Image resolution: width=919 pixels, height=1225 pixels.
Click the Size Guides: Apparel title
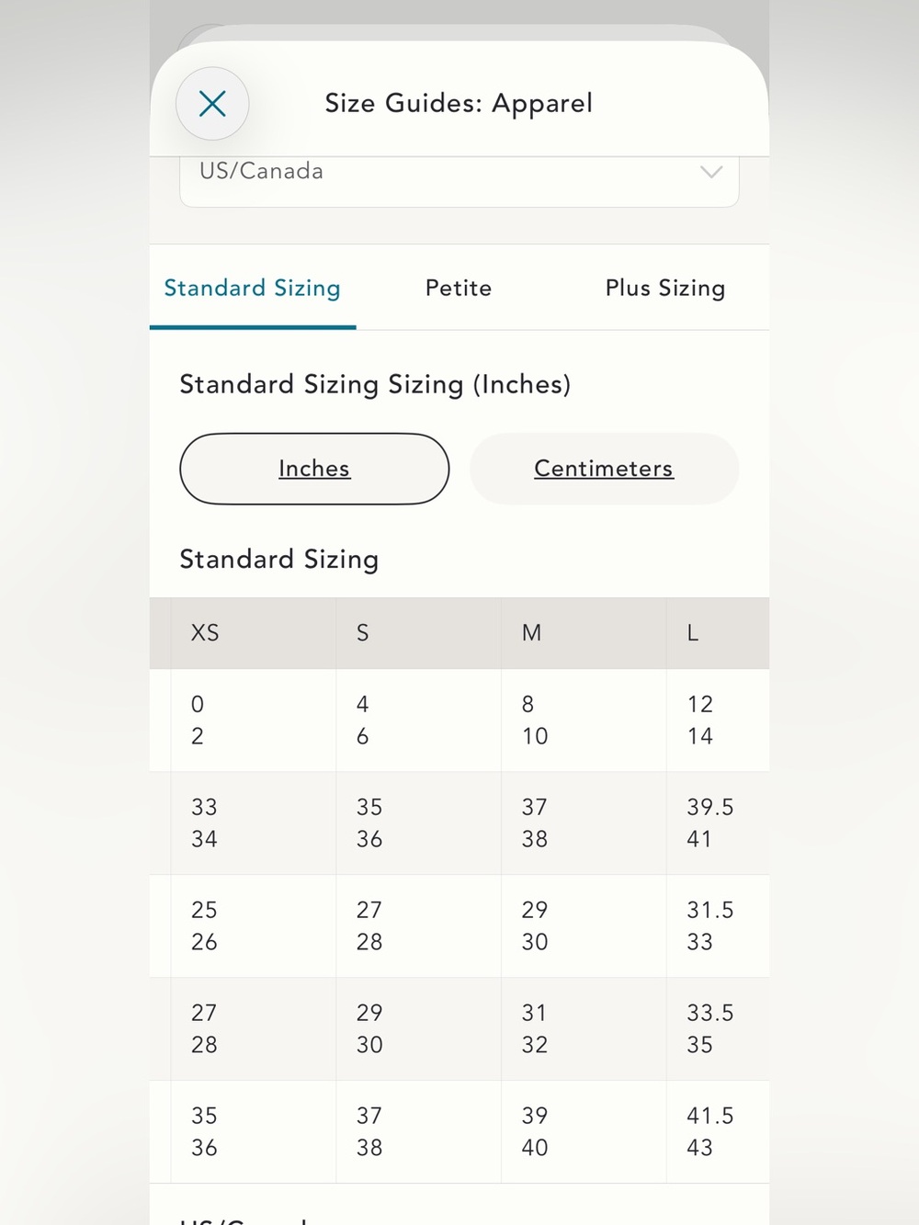click(459, 103)
